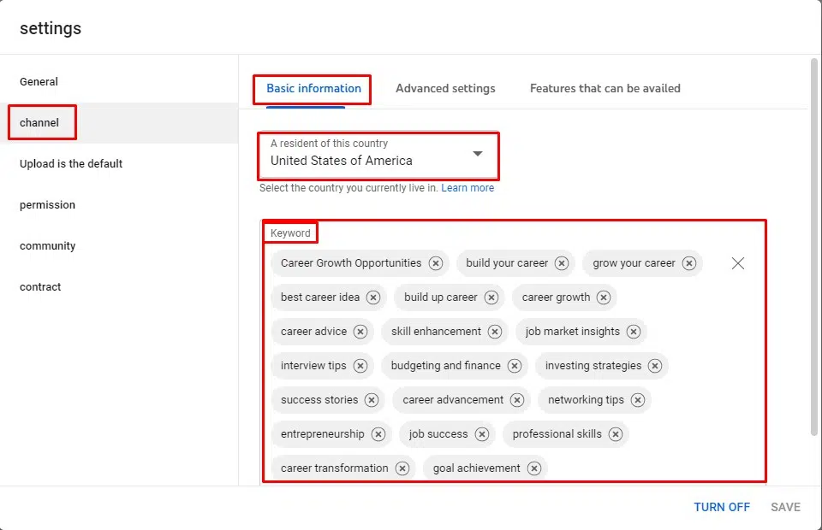Screen dimensions: 822x530
Task: Remove the 'build your career' keyword chip
Action: (562, 263)
